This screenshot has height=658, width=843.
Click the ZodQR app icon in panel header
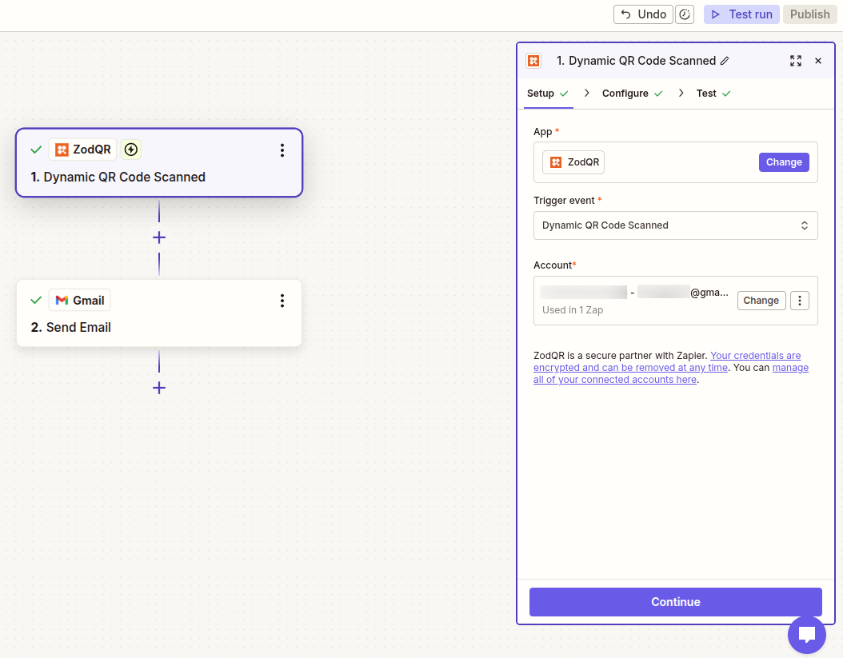click(533, 61)
